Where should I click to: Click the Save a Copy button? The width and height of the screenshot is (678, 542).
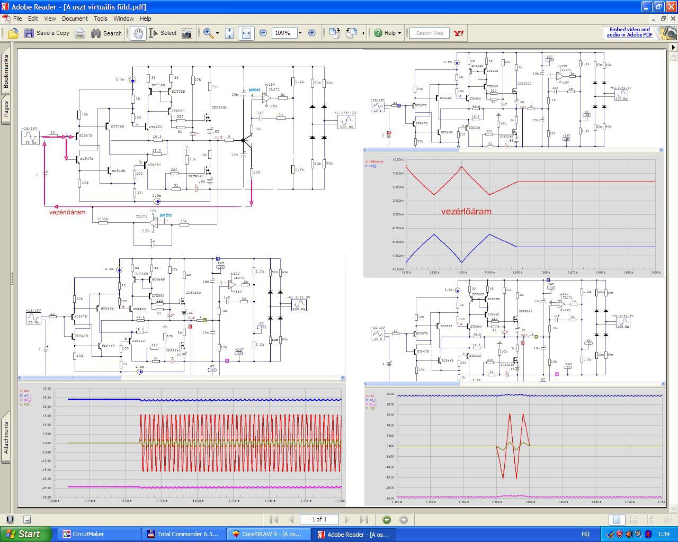[x=47, y=33]
